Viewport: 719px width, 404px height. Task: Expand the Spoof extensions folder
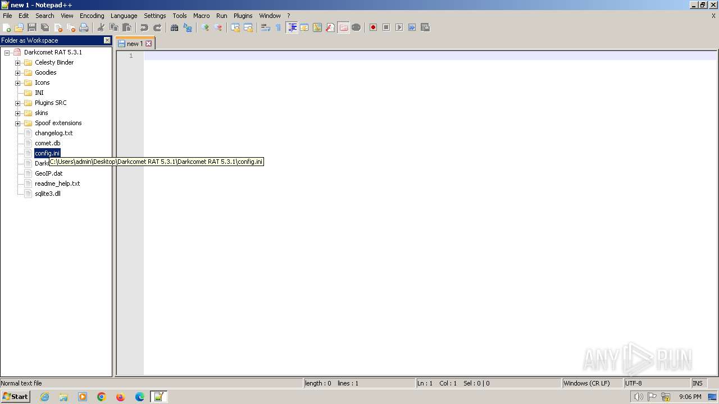[17, 123]
